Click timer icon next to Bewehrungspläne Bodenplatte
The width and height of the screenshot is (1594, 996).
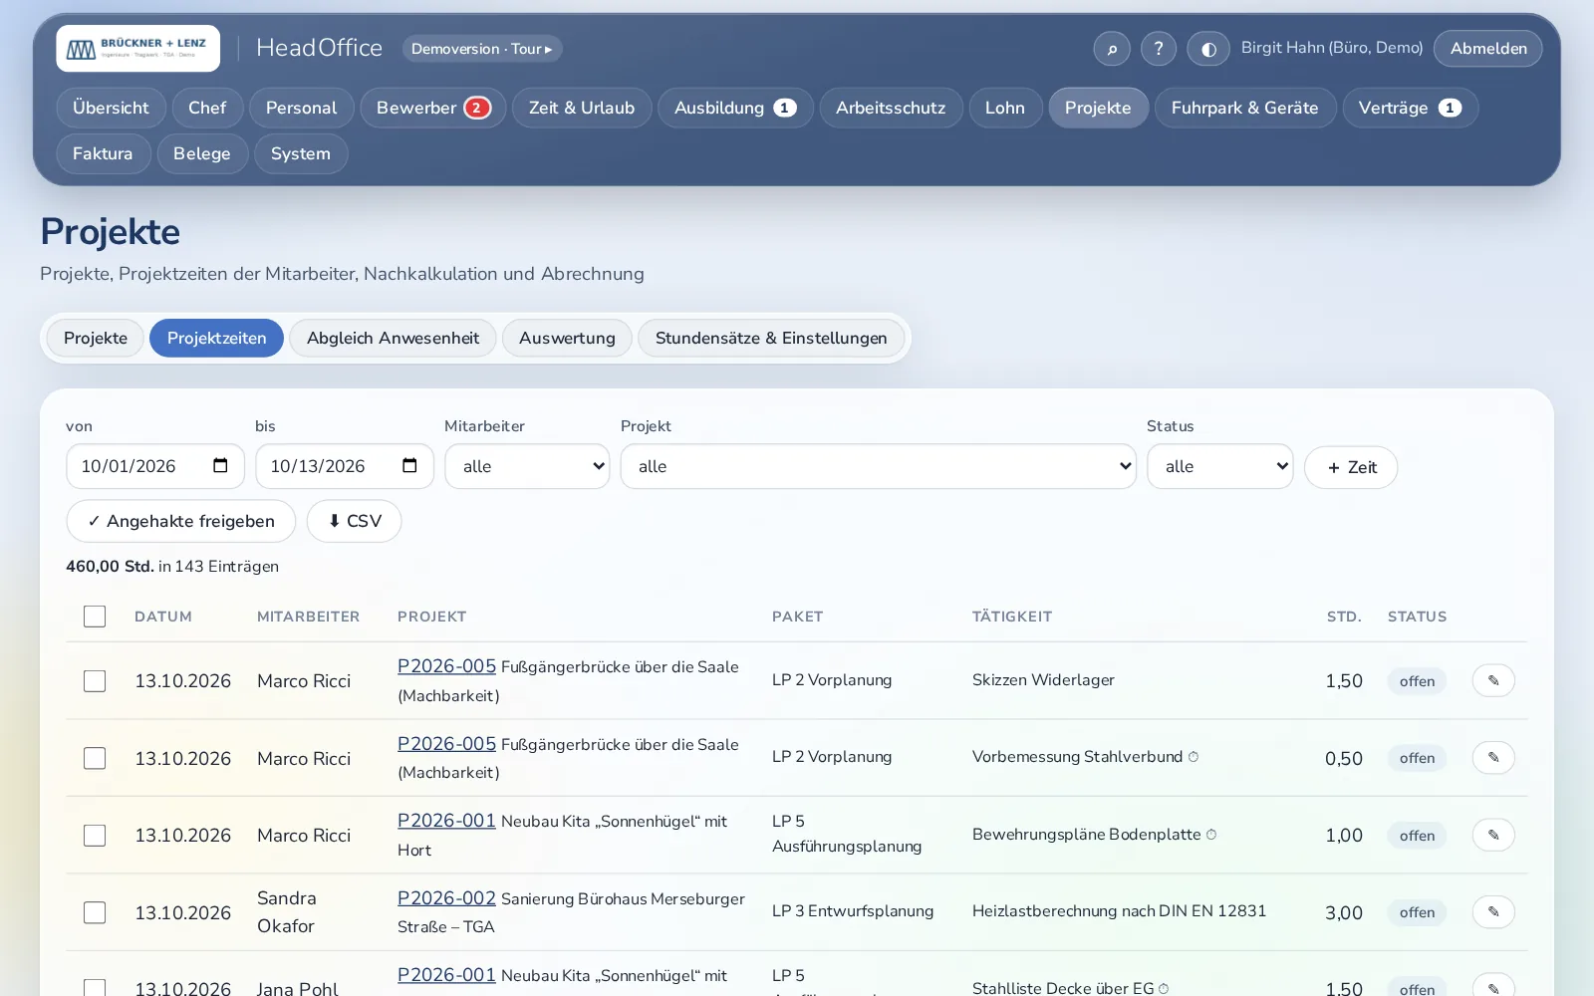[x=1211, y=835]
